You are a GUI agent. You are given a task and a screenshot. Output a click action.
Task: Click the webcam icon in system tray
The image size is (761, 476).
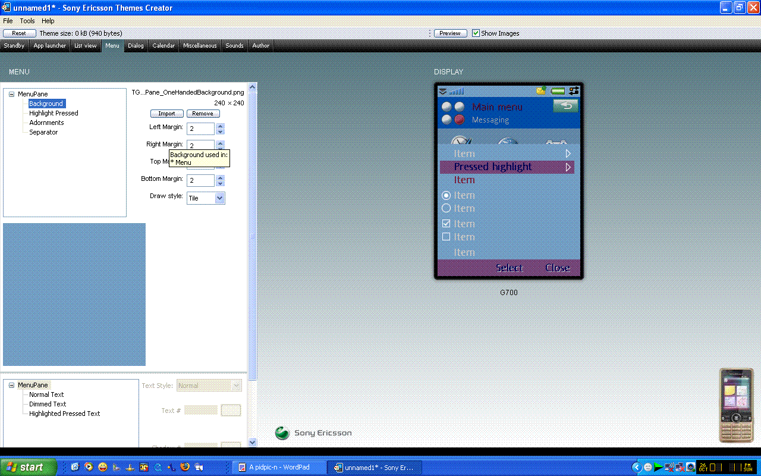(690, 467)
